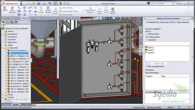Toggle Quick Snaps tool

pos(106,10)
